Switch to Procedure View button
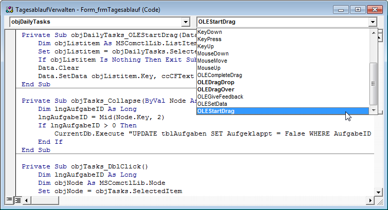Screen dimensions: 388x210 pyautogui.click(x=9, y=200)
